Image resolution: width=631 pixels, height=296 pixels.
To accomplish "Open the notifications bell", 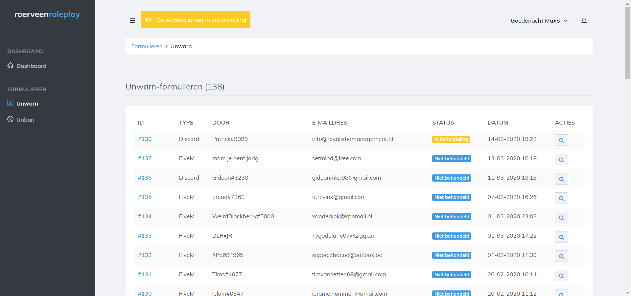I will 584,21.
